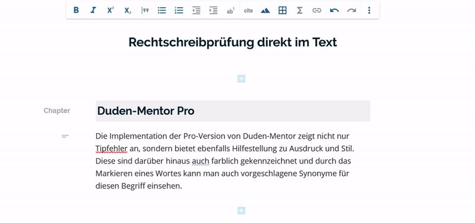This screenshot has width=475, height=223.
Task: Insert a formula with sigma icon
Action: coord(300,10)
